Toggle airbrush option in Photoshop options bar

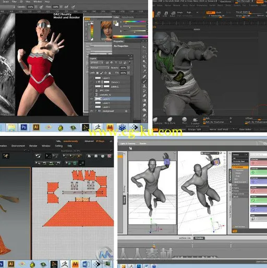tap(66, 7)
